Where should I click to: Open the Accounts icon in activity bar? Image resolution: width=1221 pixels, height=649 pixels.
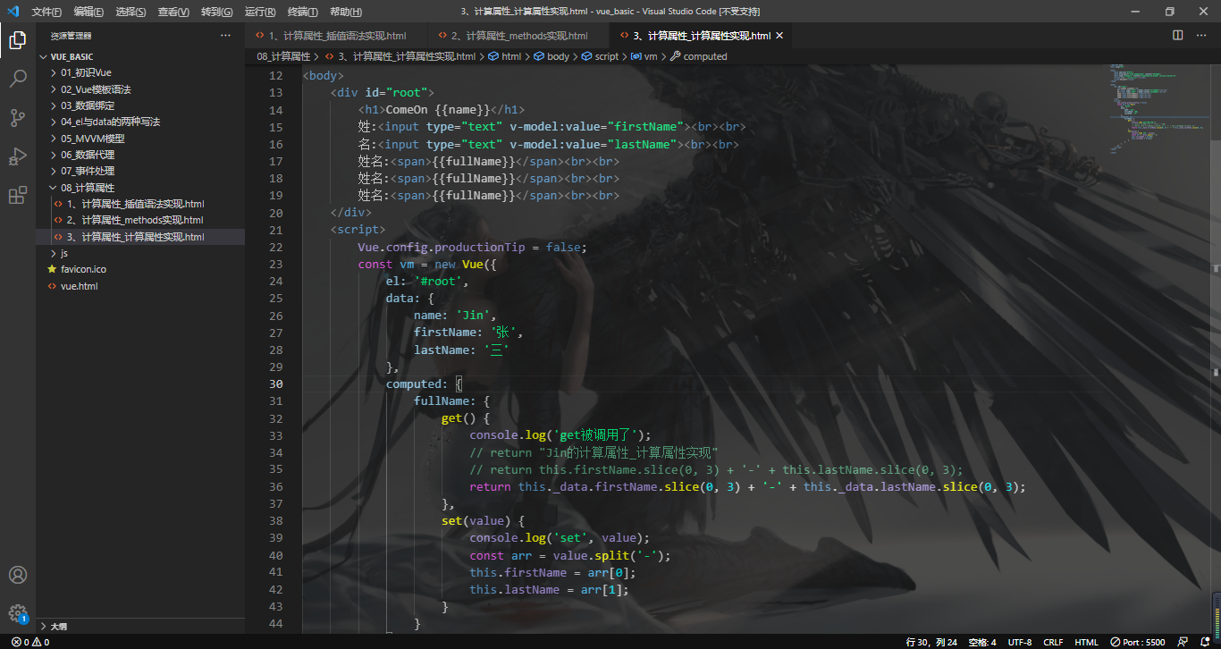[17, 575]
